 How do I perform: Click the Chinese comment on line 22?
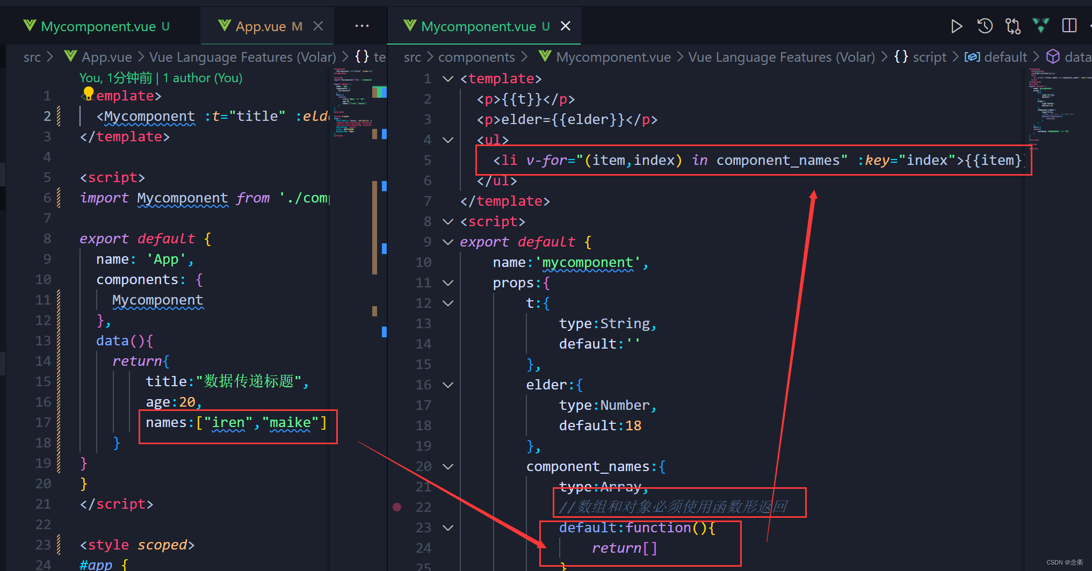(674, 507)
